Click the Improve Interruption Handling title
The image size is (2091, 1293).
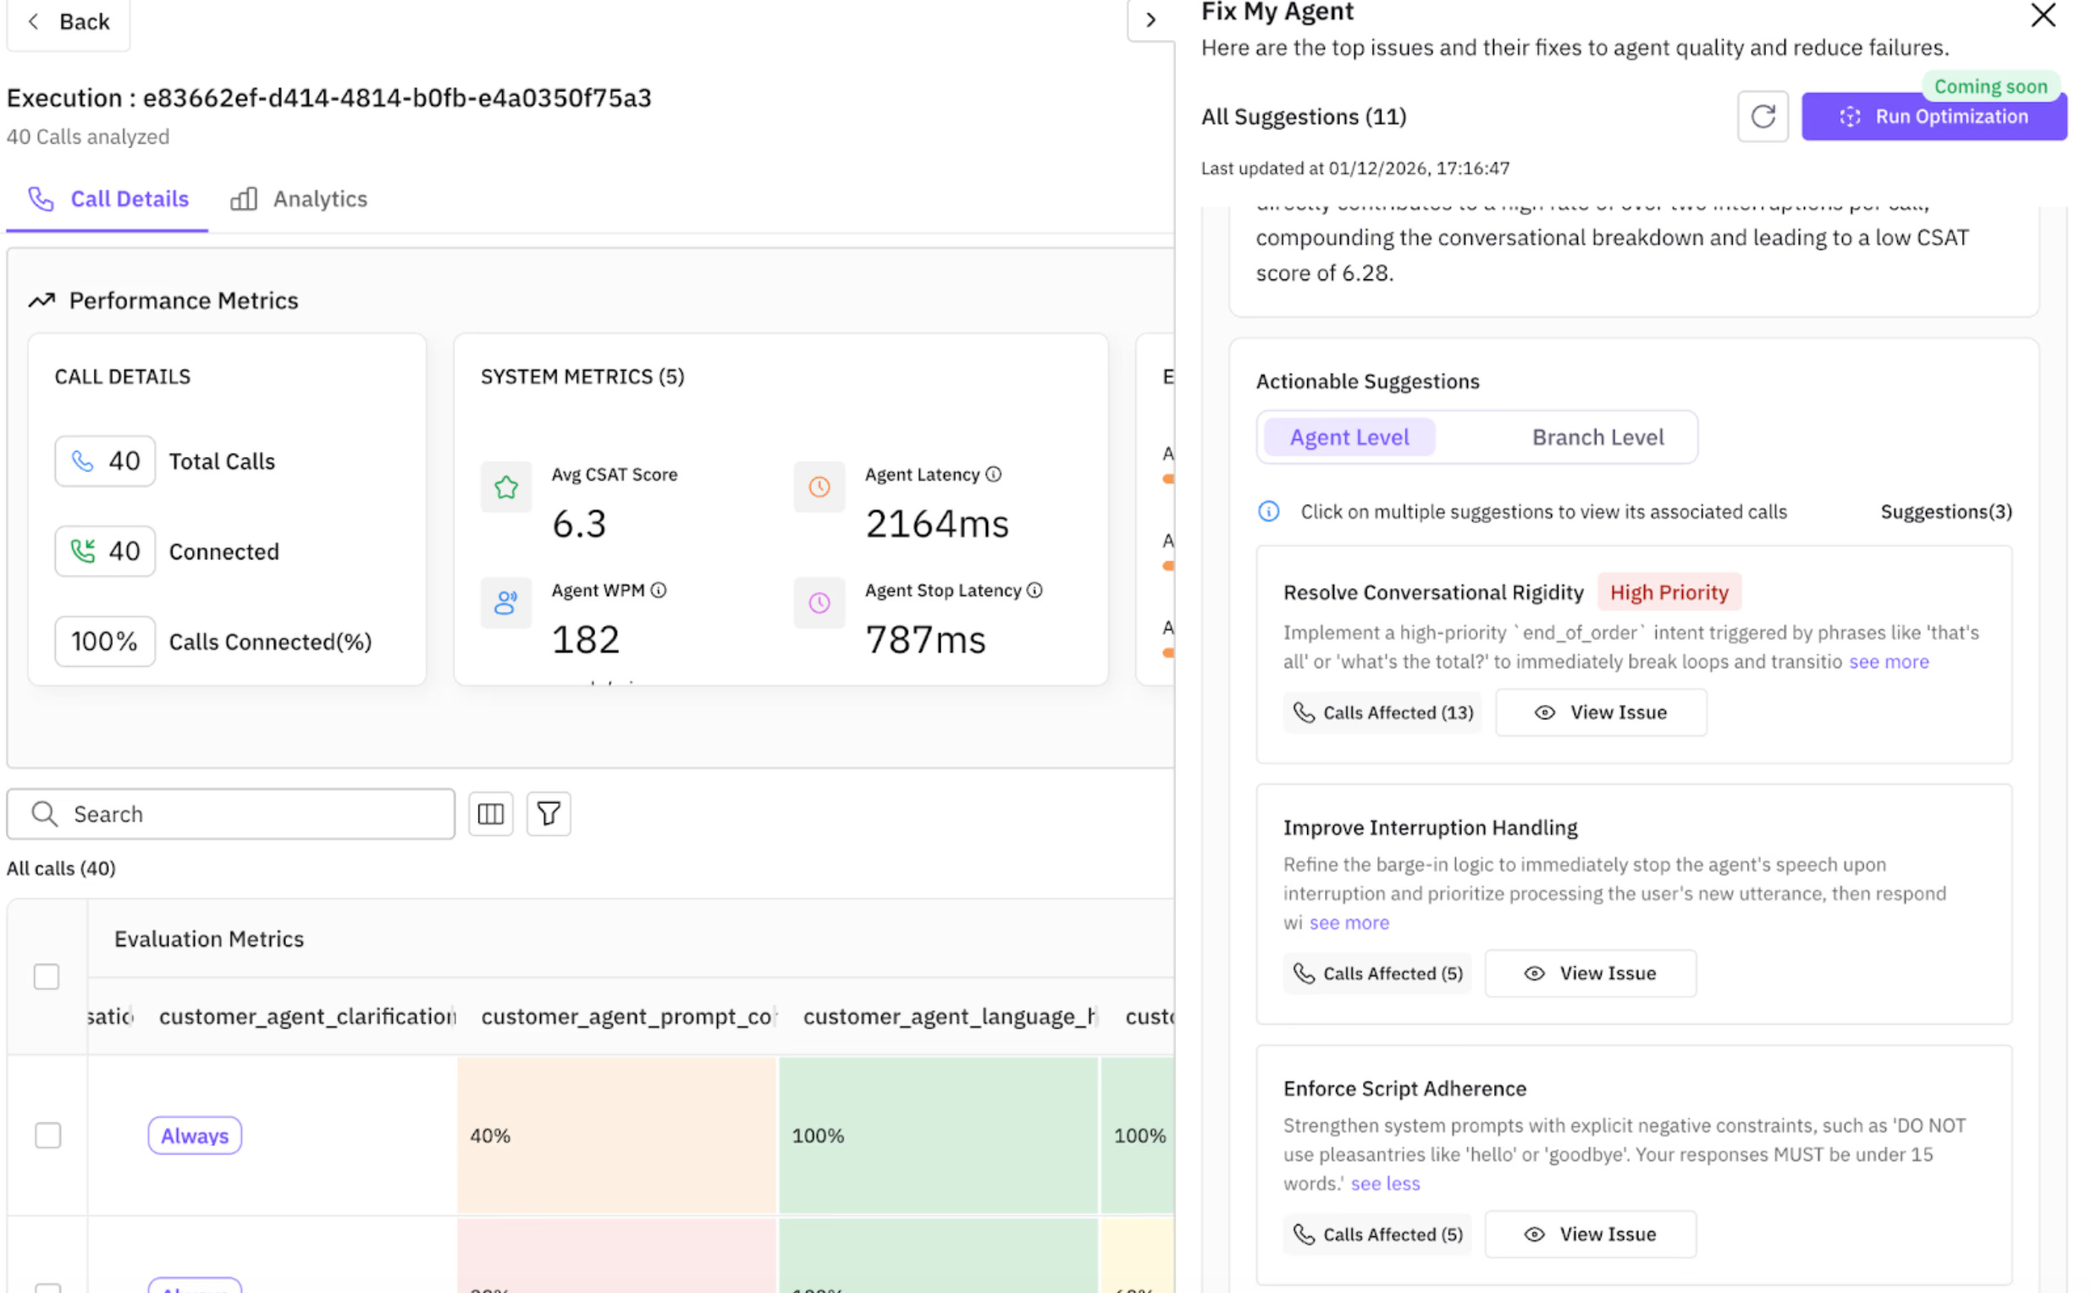[1430, 828]
